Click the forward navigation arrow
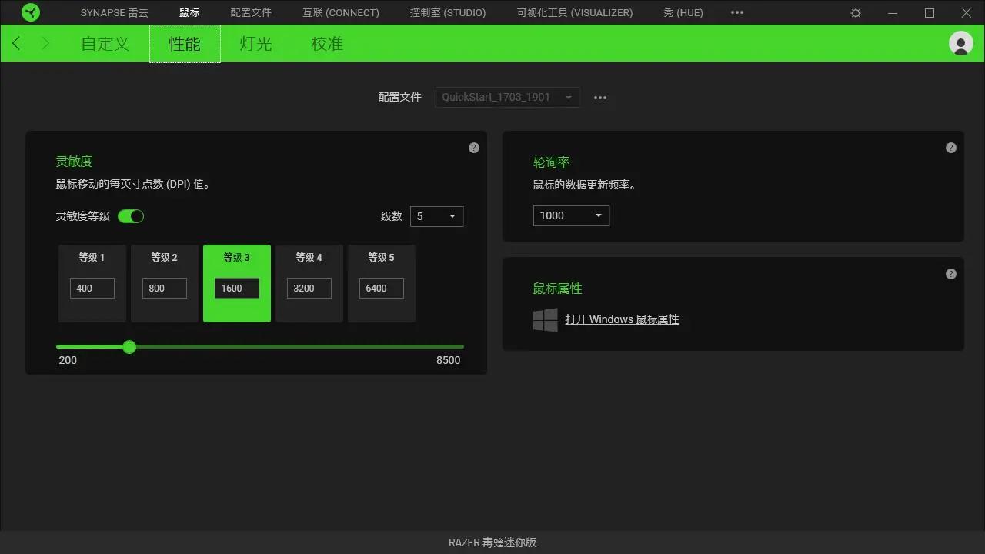This screenshot has width=985, height=554. (45, 43)
